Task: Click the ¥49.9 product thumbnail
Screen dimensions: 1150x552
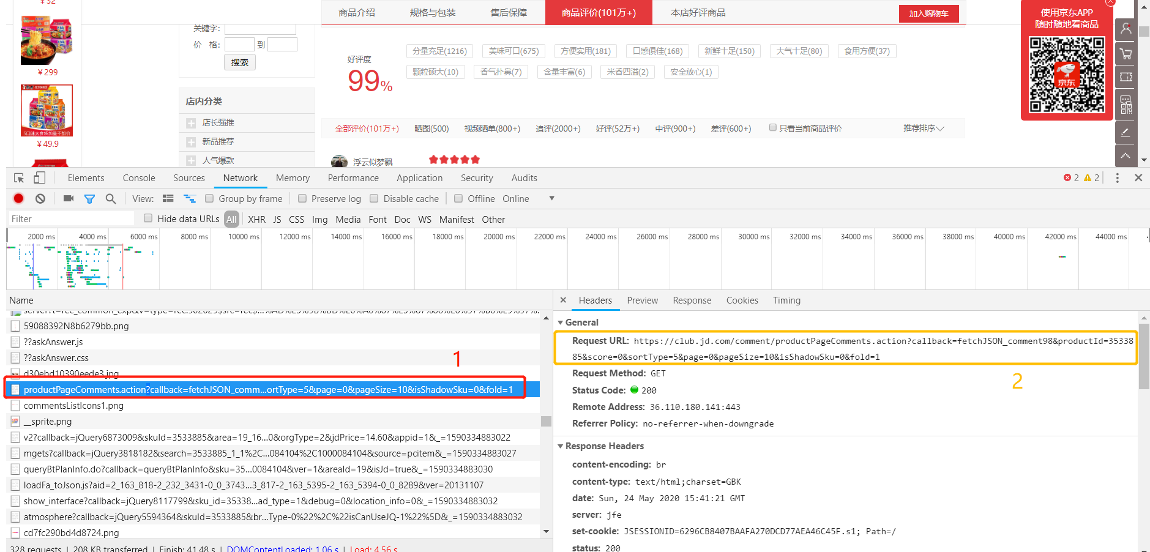Action: click(x=47, y=110)
